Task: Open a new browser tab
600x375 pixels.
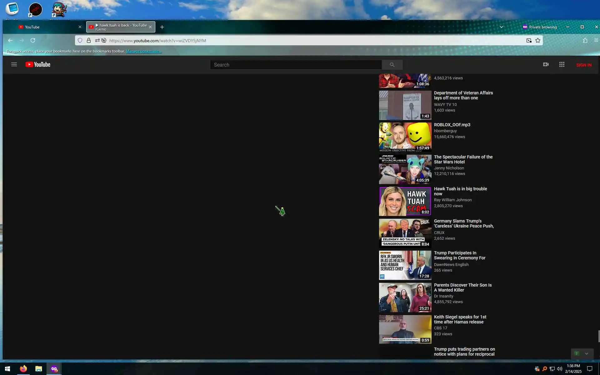Action: pos(162,27)
